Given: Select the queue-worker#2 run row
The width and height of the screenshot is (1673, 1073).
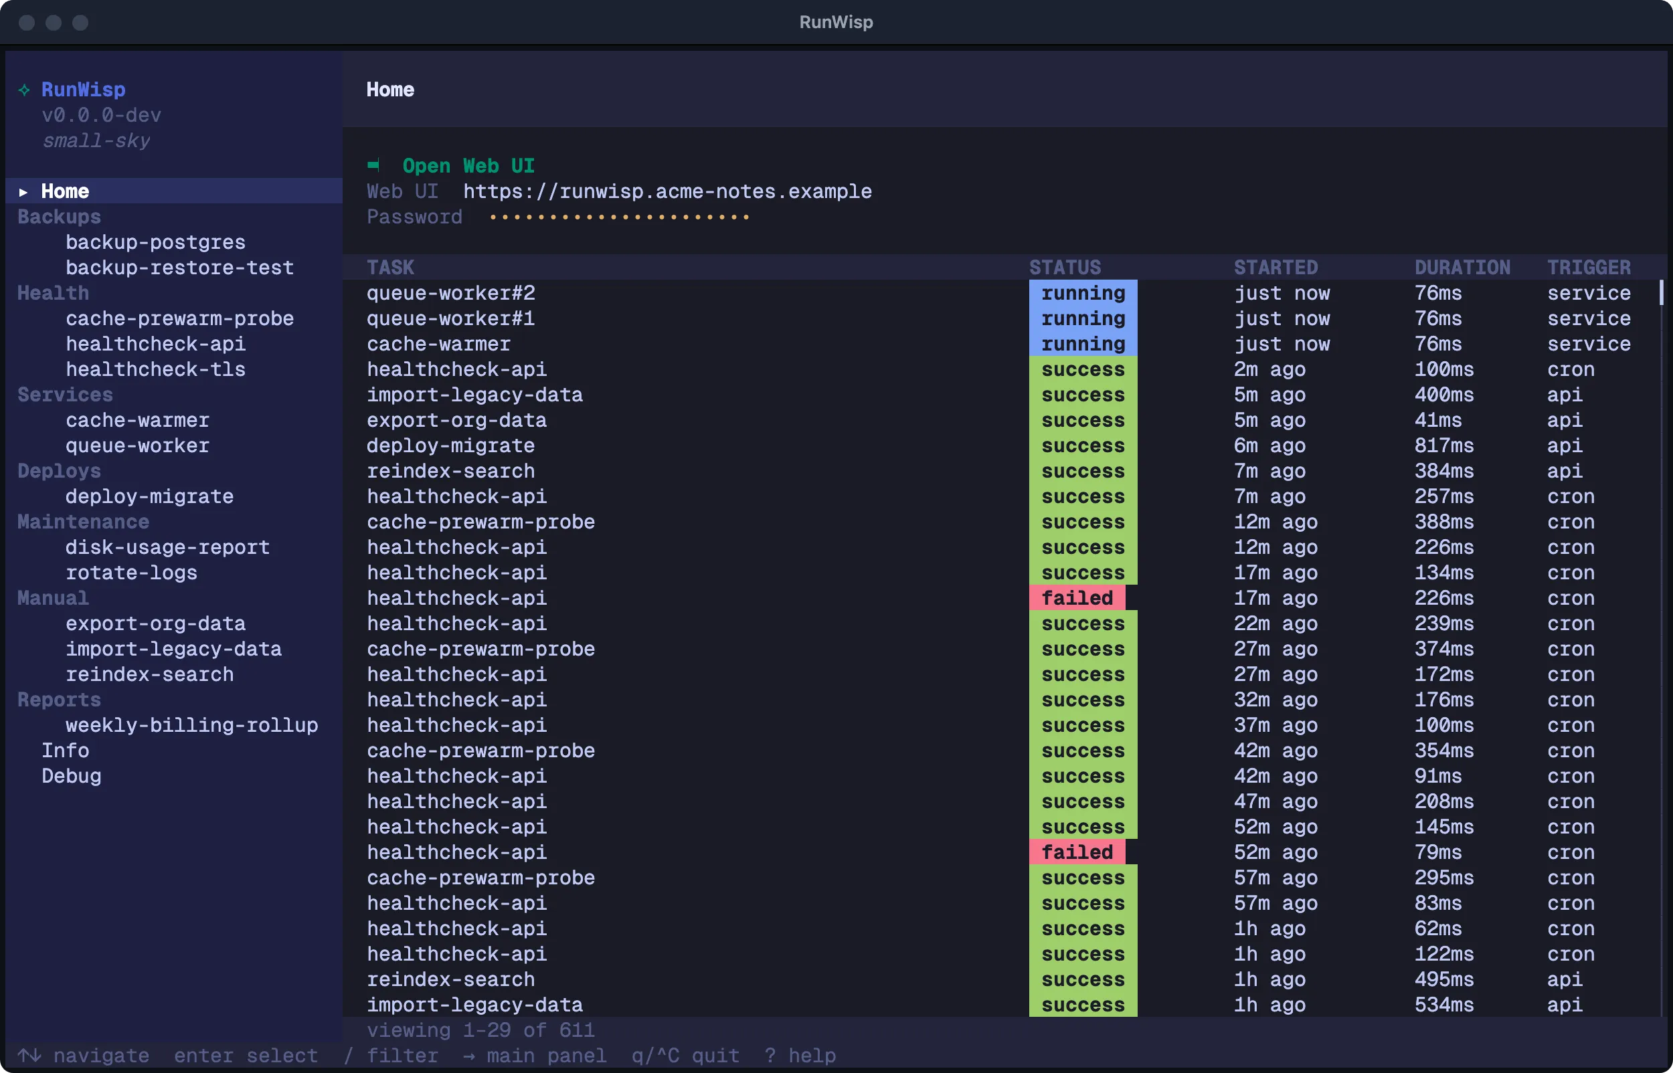Looking at the screenshot, I should [x=1001, y=293].
